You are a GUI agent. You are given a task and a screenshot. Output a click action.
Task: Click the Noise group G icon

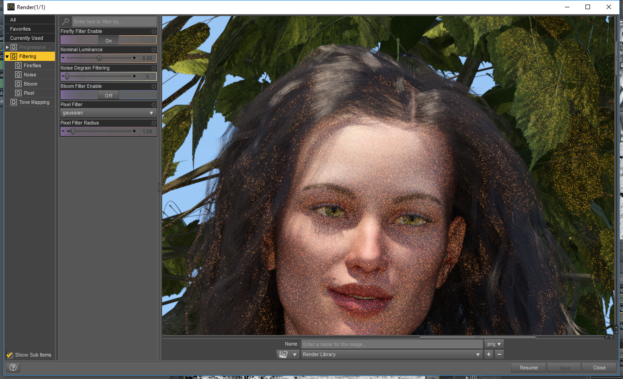(x=18, y=75)
